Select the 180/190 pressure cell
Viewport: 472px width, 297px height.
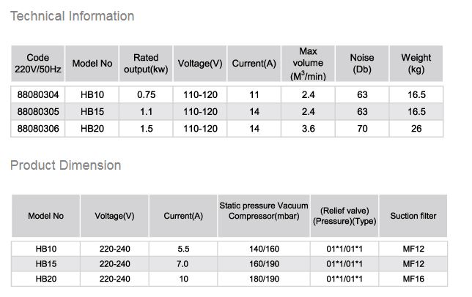coord(264,279)
